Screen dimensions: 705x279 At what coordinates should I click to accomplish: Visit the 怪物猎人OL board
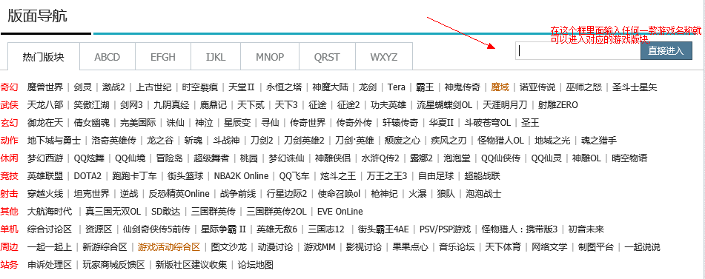pyautogui.click(x=501, y=141)
